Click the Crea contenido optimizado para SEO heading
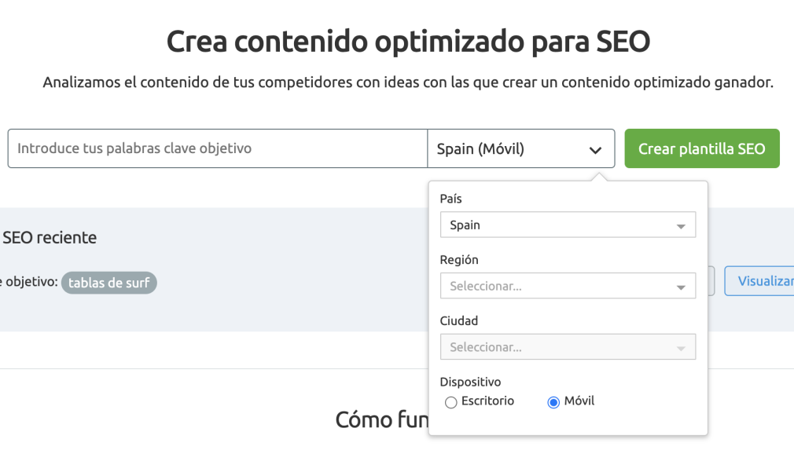This screenshot has width=794, height=450. 408,42
